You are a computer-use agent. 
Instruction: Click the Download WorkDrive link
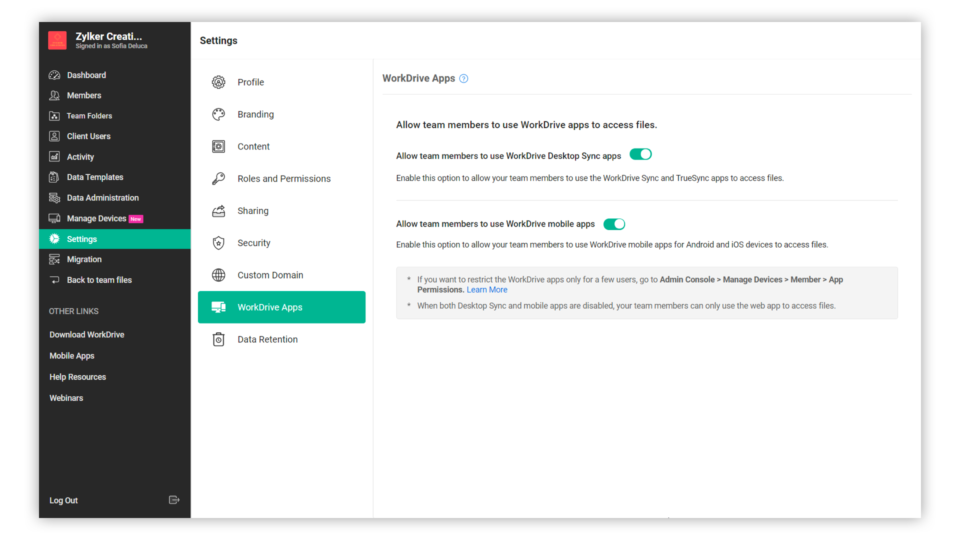[x=86, y=334]
